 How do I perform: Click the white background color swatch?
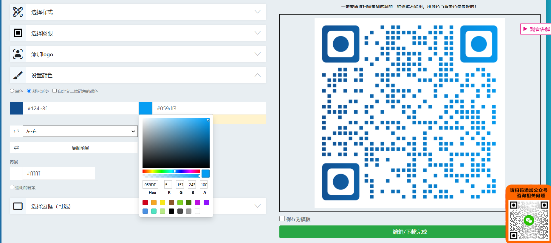16,173
